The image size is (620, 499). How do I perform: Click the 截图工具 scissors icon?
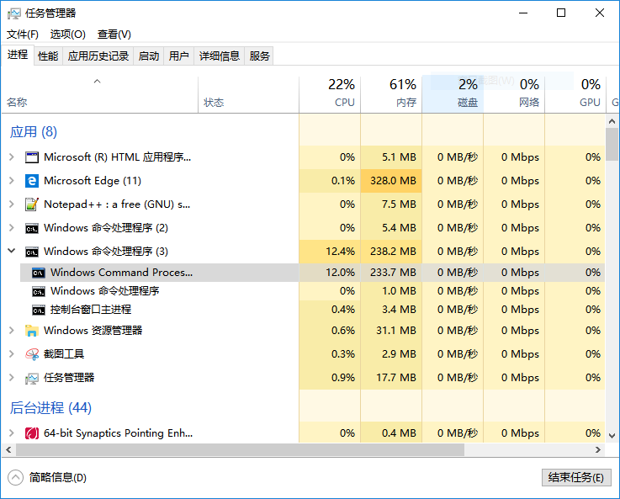(x=32, y=354)
